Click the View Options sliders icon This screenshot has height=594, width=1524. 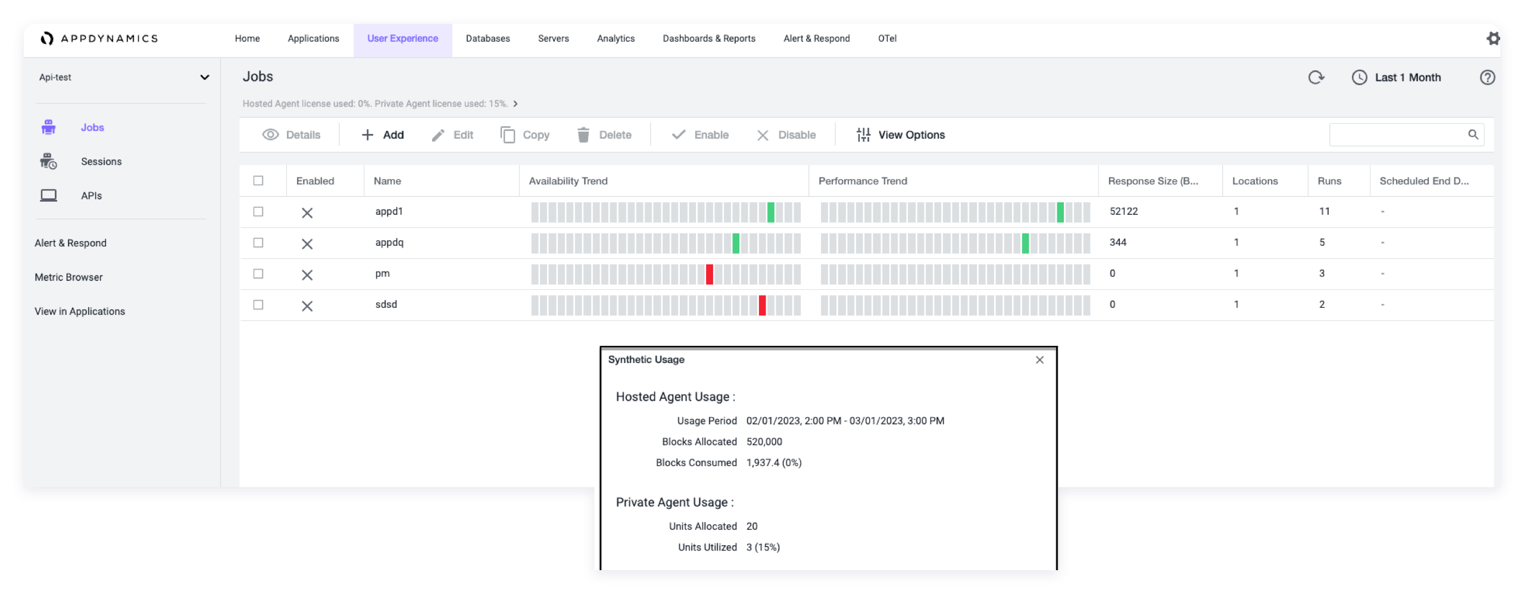click(863, 135)
